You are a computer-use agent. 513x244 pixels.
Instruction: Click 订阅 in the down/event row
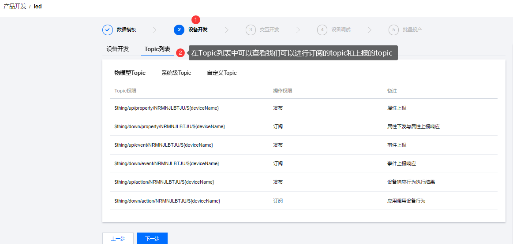point(278,163)
